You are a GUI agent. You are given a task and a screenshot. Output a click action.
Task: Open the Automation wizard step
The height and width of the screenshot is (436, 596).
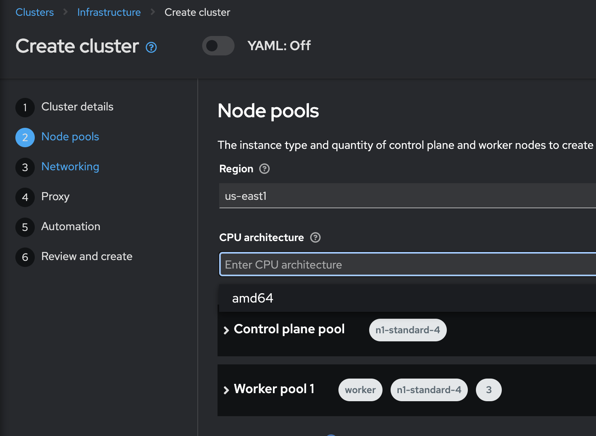(x=71, y=226)
